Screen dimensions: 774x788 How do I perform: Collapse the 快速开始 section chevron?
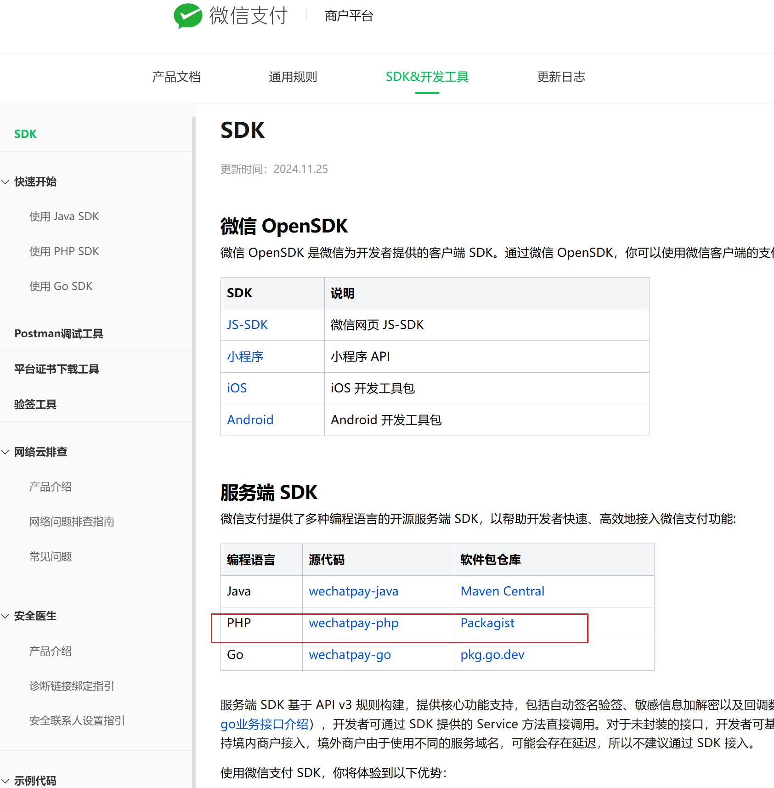(6, 182)
